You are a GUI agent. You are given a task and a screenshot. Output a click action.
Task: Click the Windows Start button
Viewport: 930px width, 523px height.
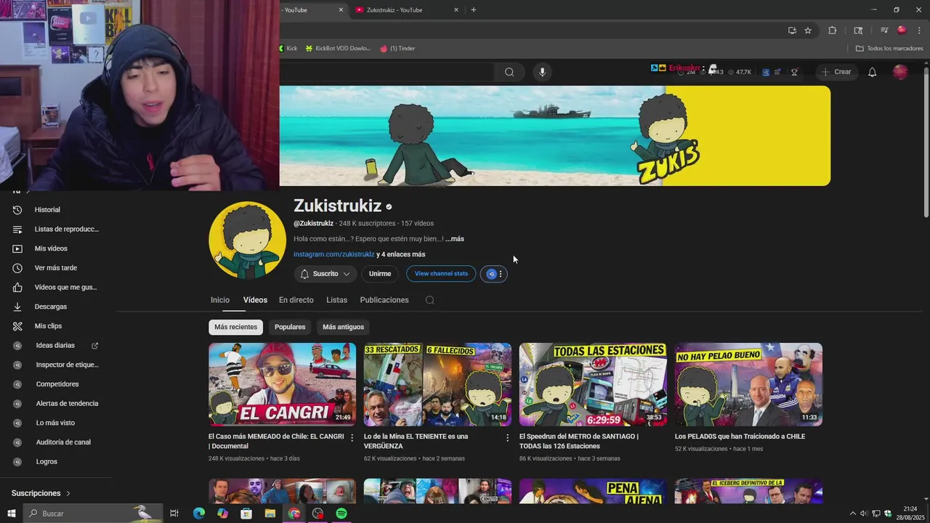tap(12, 514)
